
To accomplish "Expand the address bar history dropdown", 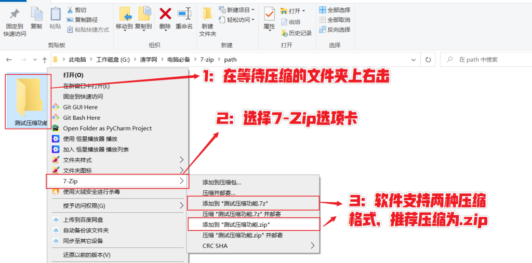I will click(x=413, y=60).
